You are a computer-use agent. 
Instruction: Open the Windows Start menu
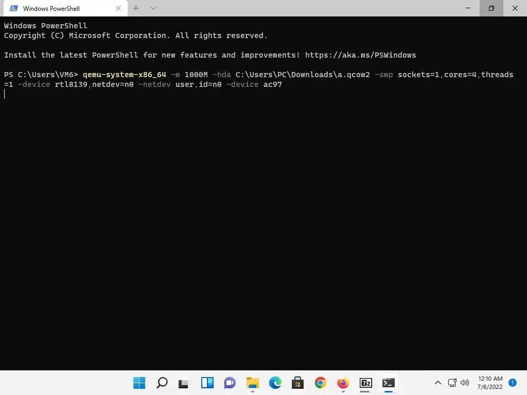(x=139, y=383)
